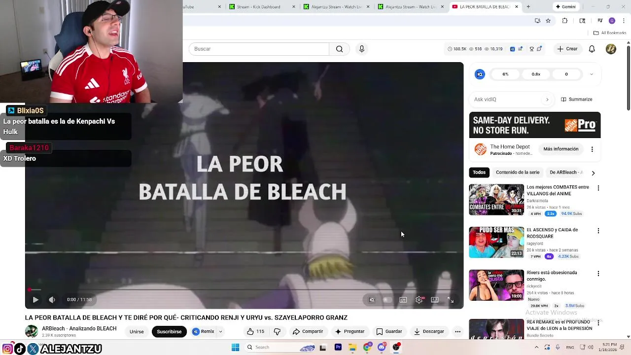Viewport: 631px width, 355px height.
Task: Select the Contenido de la serie chip
Action: [518, 172]
